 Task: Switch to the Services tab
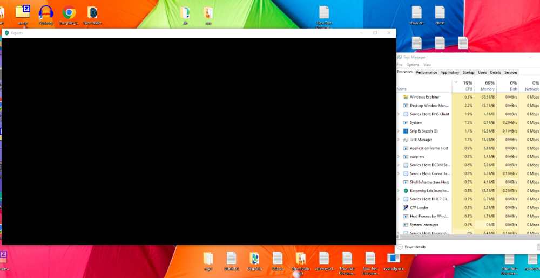pyautogui.click(x=511, y=73)
